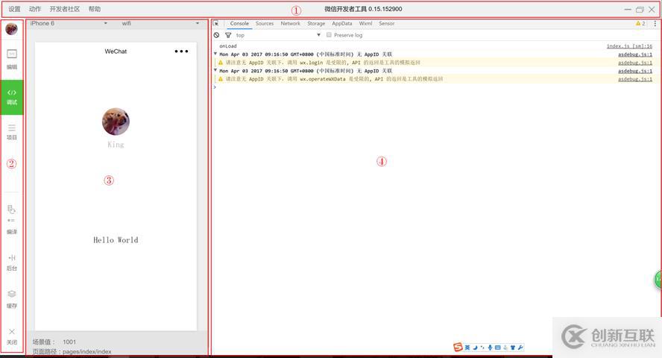Viewport: 662px width, 358px height.
Task: Open the 缓存 (Cache) option
Action: (x=12, y=299)
